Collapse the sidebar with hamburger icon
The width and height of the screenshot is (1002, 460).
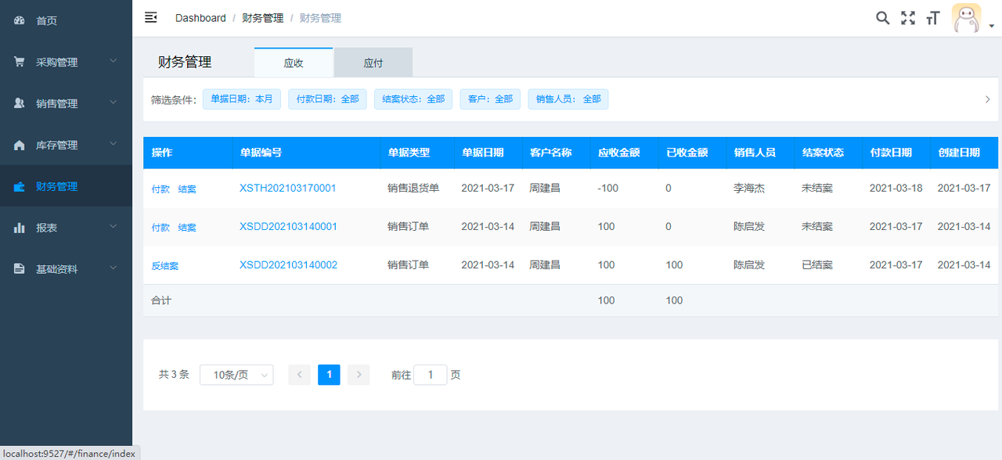pos(150,17)
